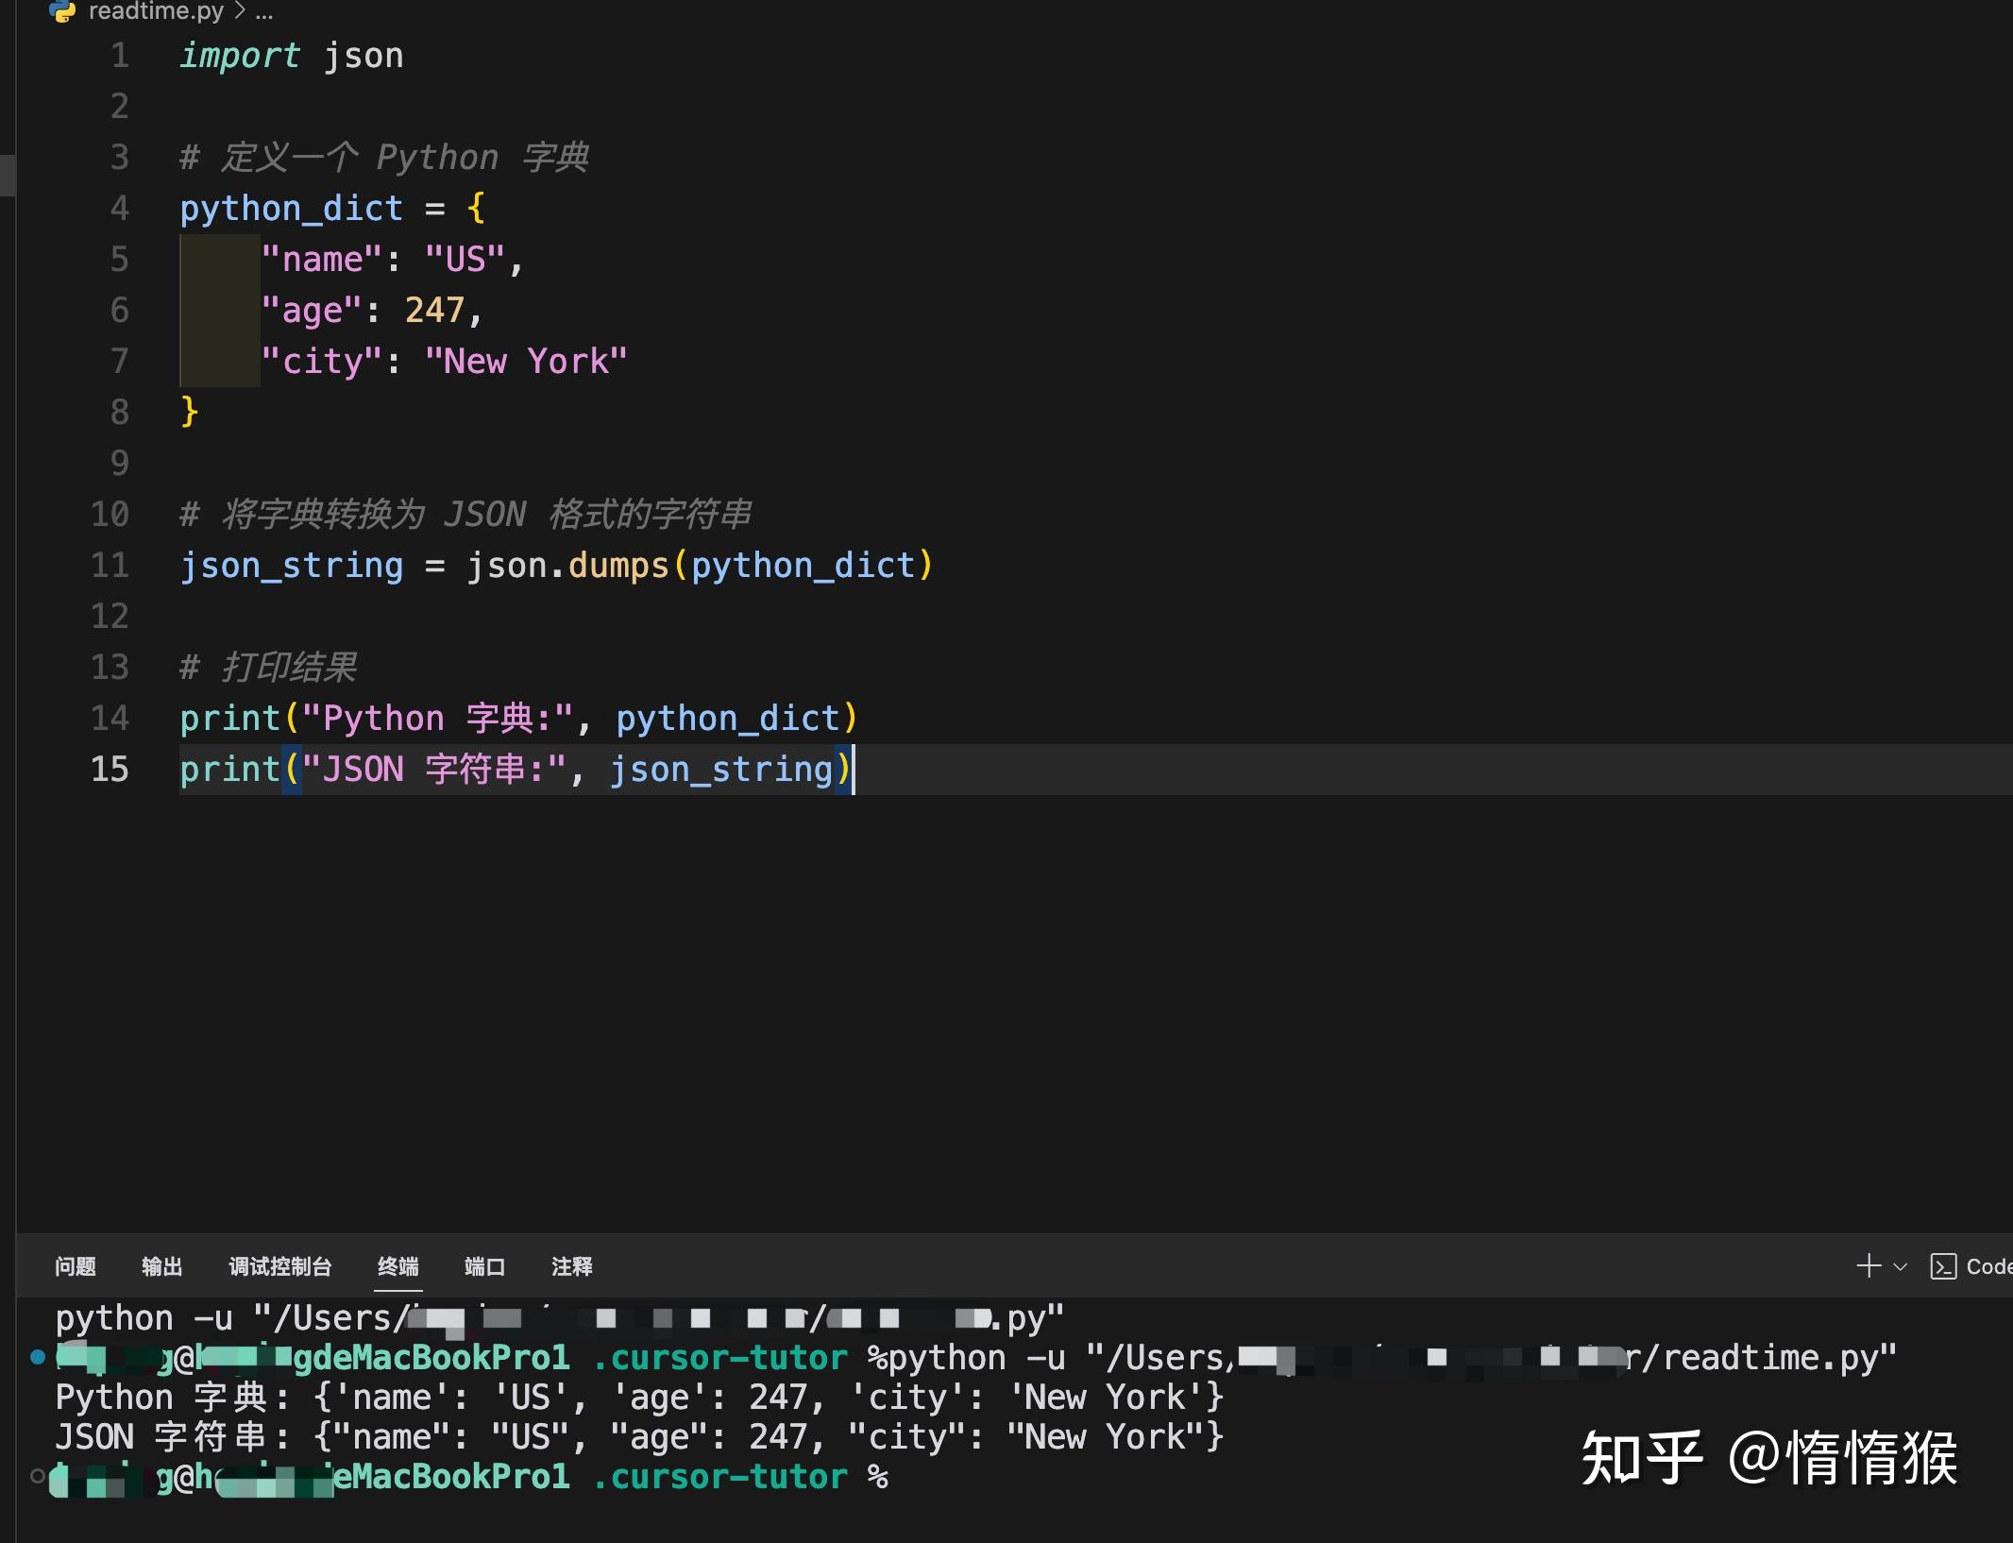The height and width of the screenshot is (1543, 2013).
Task: Click the Code terminal icon
Action: coord(1943,1266)
